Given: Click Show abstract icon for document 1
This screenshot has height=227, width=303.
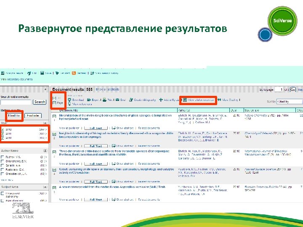Looking at the screenshot, I should coord(114,128).
